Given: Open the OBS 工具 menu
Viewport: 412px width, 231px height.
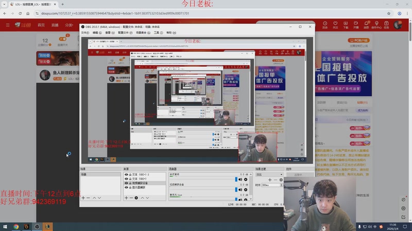Looking at the screenshot, I should click(158, 33).
